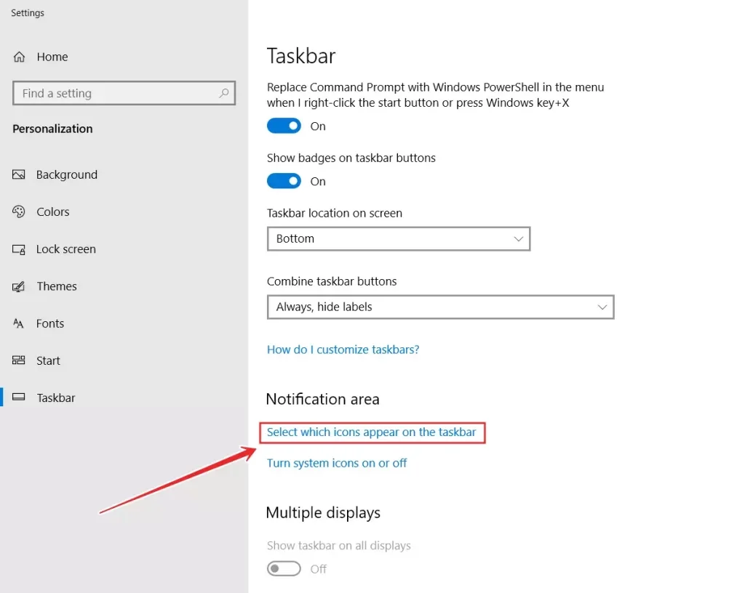This screenshot has width=745, height=593.
Task: Toggle Show taskbar on all displays
Action: 284,568
